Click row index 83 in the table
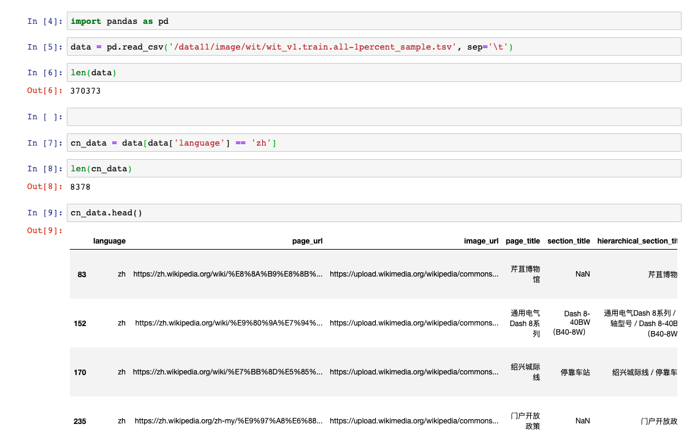 tap(82, 275)
